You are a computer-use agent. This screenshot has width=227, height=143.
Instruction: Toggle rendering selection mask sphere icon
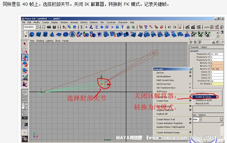point(117,27)
